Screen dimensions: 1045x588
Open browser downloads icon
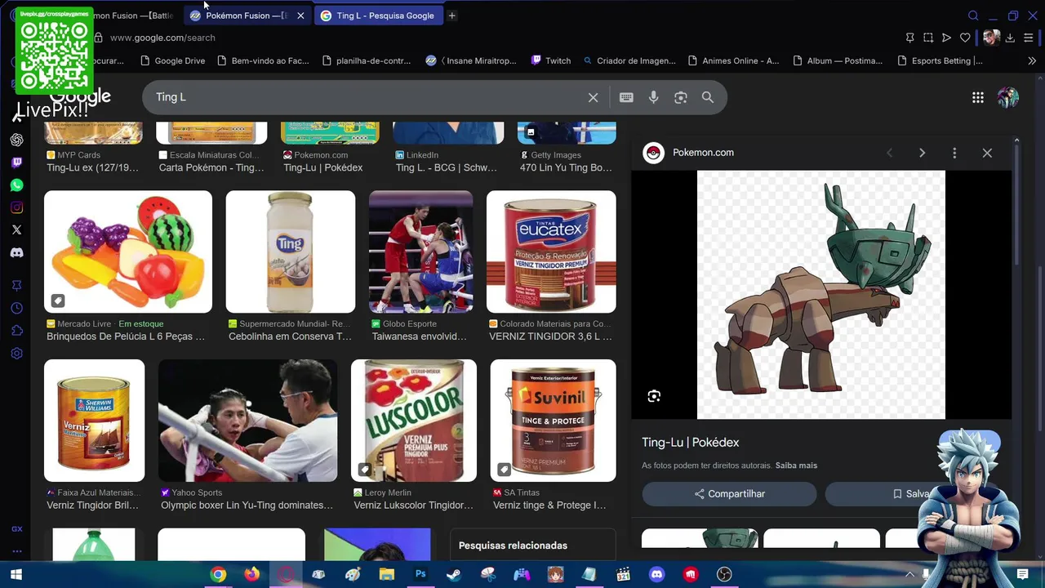tap(1010, 38)
